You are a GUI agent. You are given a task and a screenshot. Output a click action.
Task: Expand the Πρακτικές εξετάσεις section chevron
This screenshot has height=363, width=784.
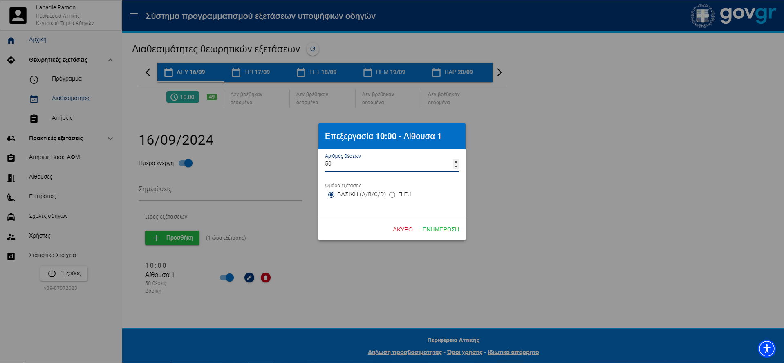click(x=110, y=139)
